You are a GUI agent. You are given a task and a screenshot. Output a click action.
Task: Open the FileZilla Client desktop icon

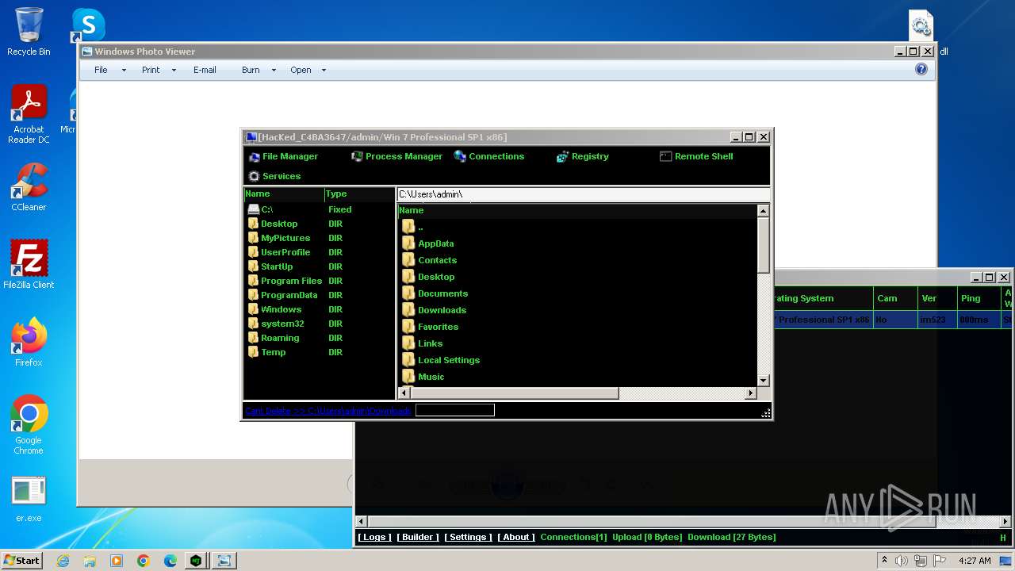pos(29,264)
